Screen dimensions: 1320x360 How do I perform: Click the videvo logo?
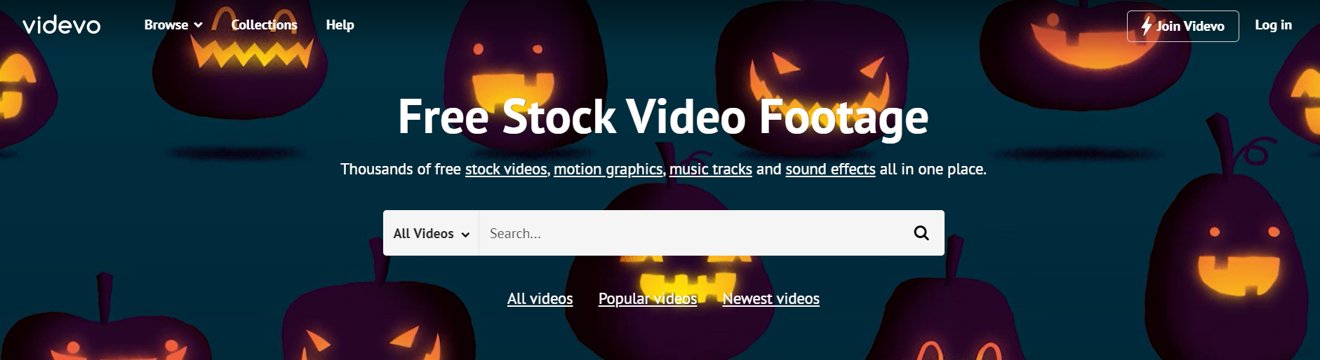[x=62, y=25]
